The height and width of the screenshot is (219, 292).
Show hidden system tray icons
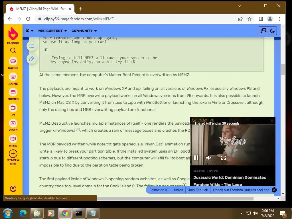click(241, 213)
